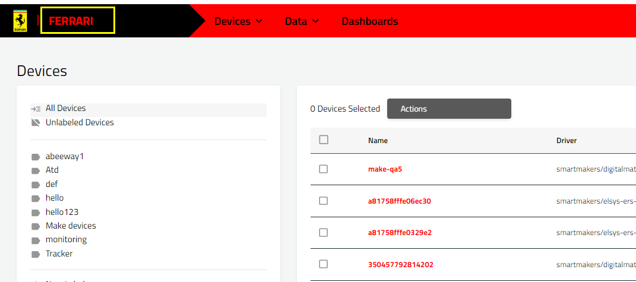Click the label icon beside Atd
This screenshot has height=282, width=636.
[x=36, y=170]
